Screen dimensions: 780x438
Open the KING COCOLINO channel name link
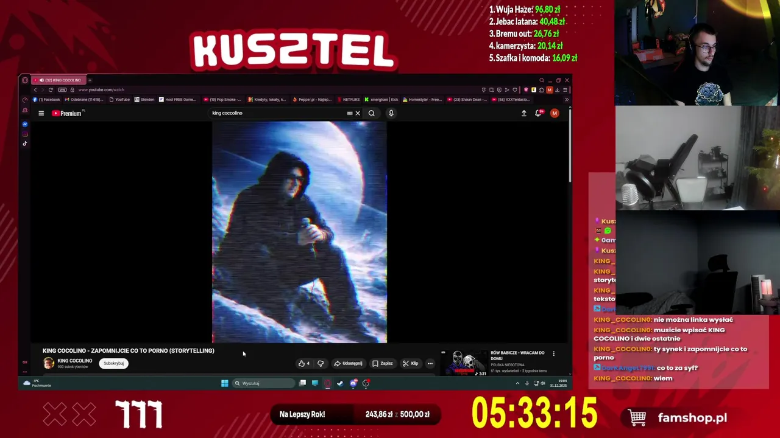[x=75, y=361]
